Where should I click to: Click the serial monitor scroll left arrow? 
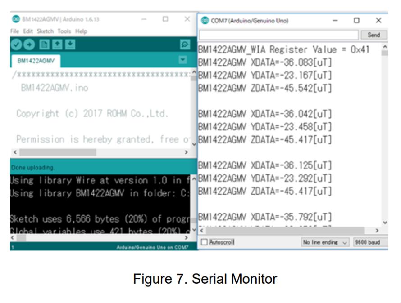point(202,231)
